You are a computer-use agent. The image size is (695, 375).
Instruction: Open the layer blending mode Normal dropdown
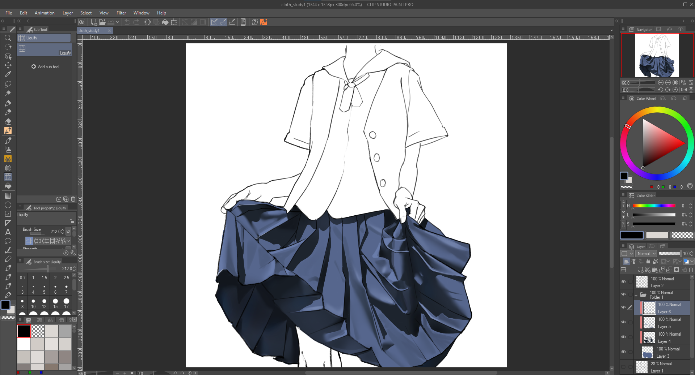tap(646, 254)
